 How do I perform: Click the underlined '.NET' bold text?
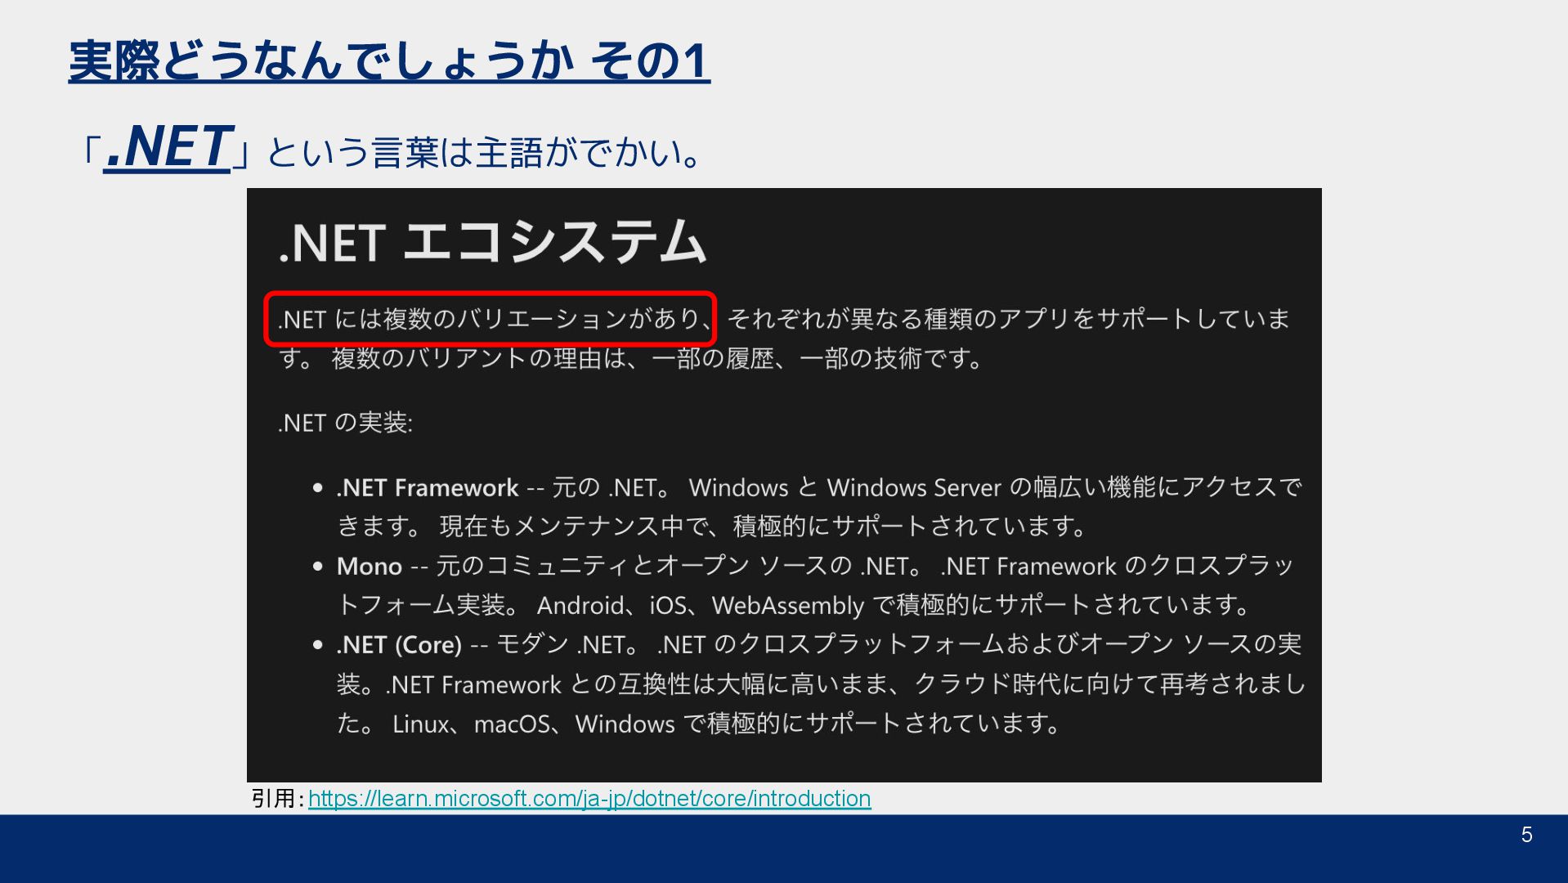coord(169,147)
